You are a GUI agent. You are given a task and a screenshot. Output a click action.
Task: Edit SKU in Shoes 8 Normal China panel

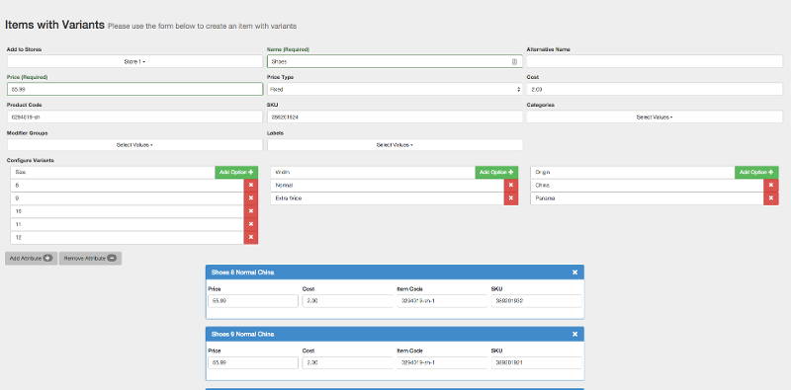(536, 301)
